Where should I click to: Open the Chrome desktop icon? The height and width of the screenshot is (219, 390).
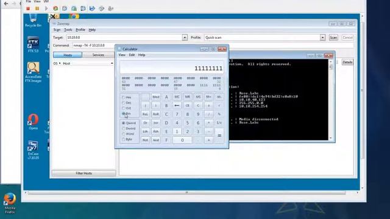point(74,16)
